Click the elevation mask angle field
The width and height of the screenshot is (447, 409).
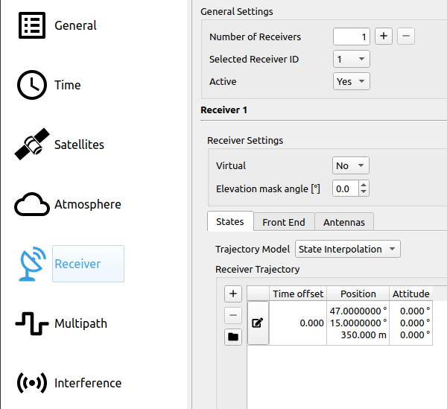pos(344,188)
